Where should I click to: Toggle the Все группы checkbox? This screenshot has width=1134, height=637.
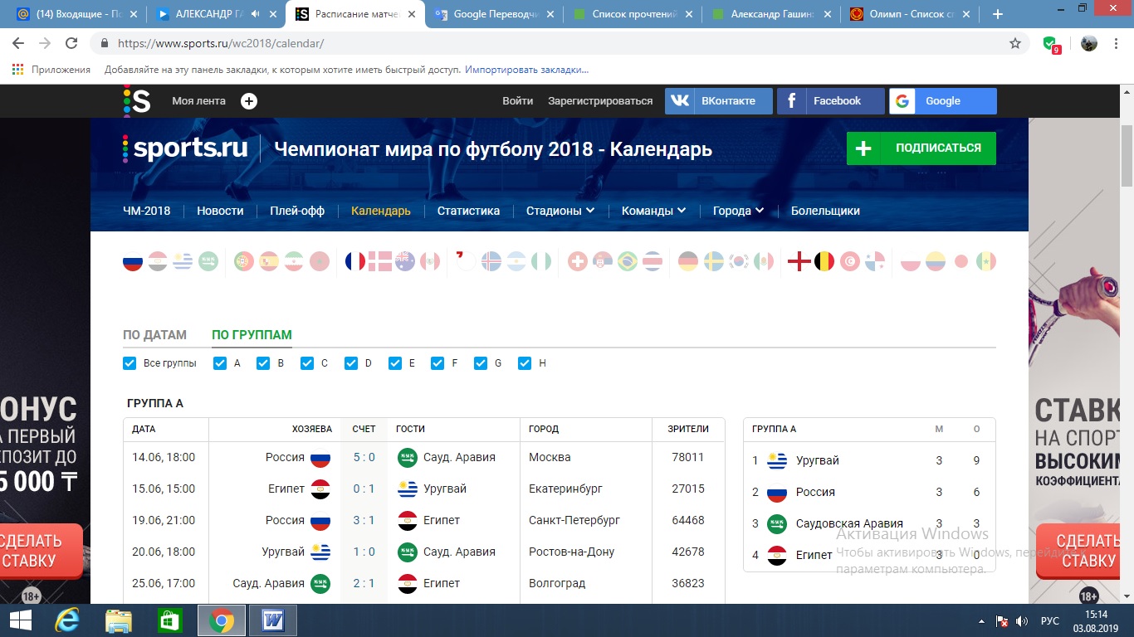(x=130, y=363)
